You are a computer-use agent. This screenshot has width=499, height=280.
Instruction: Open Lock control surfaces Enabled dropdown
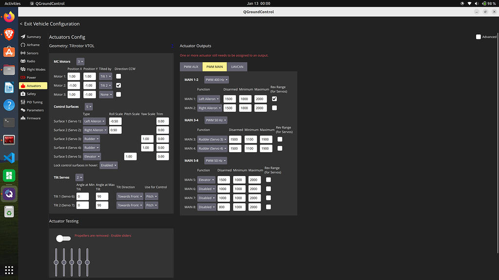pos(109,165)
